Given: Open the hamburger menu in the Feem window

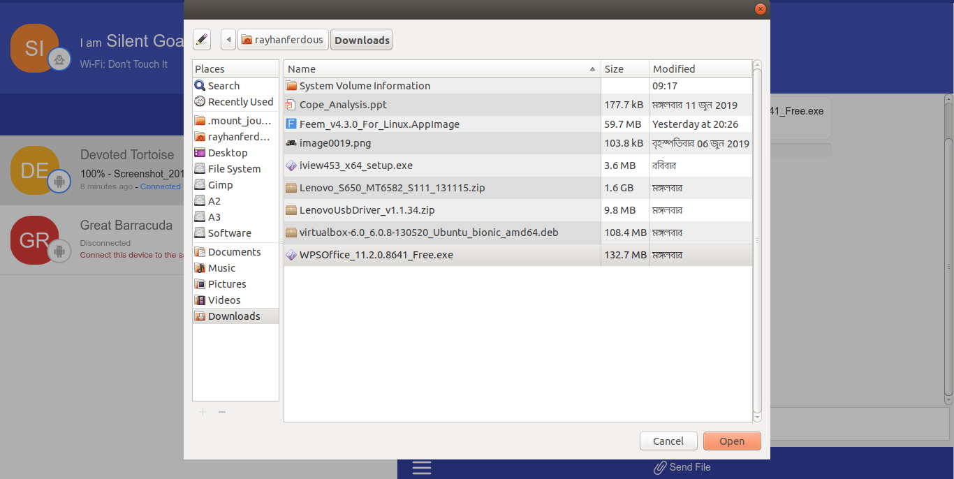Looking at the screenshot, I should (422, 467).
